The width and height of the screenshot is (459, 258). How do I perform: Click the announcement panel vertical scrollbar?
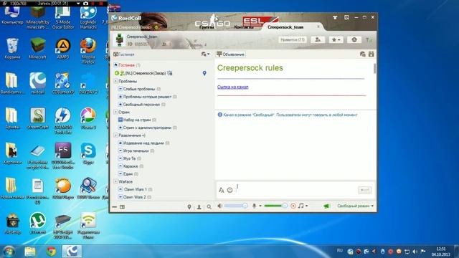(x=374, y=68)
